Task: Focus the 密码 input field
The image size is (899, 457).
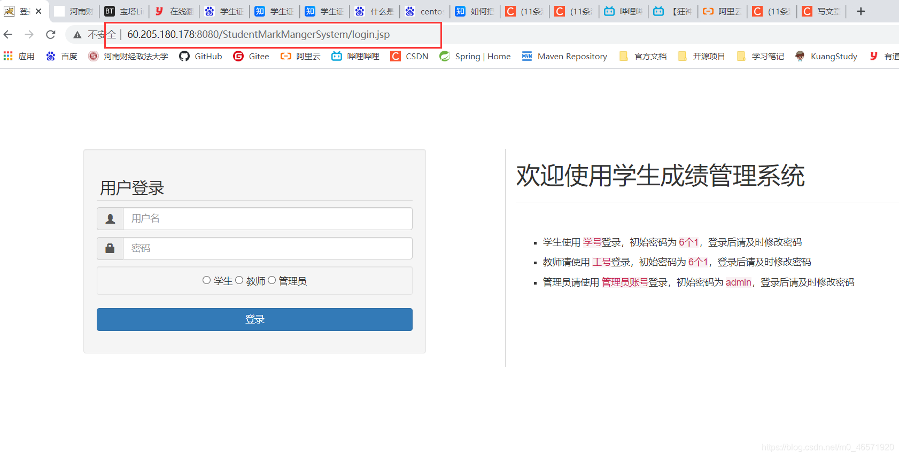Action: click(x=267, y=249)
